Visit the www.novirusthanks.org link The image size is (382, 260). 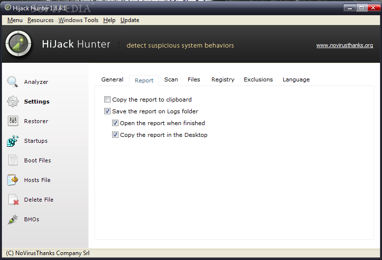(x=345, y=45)
